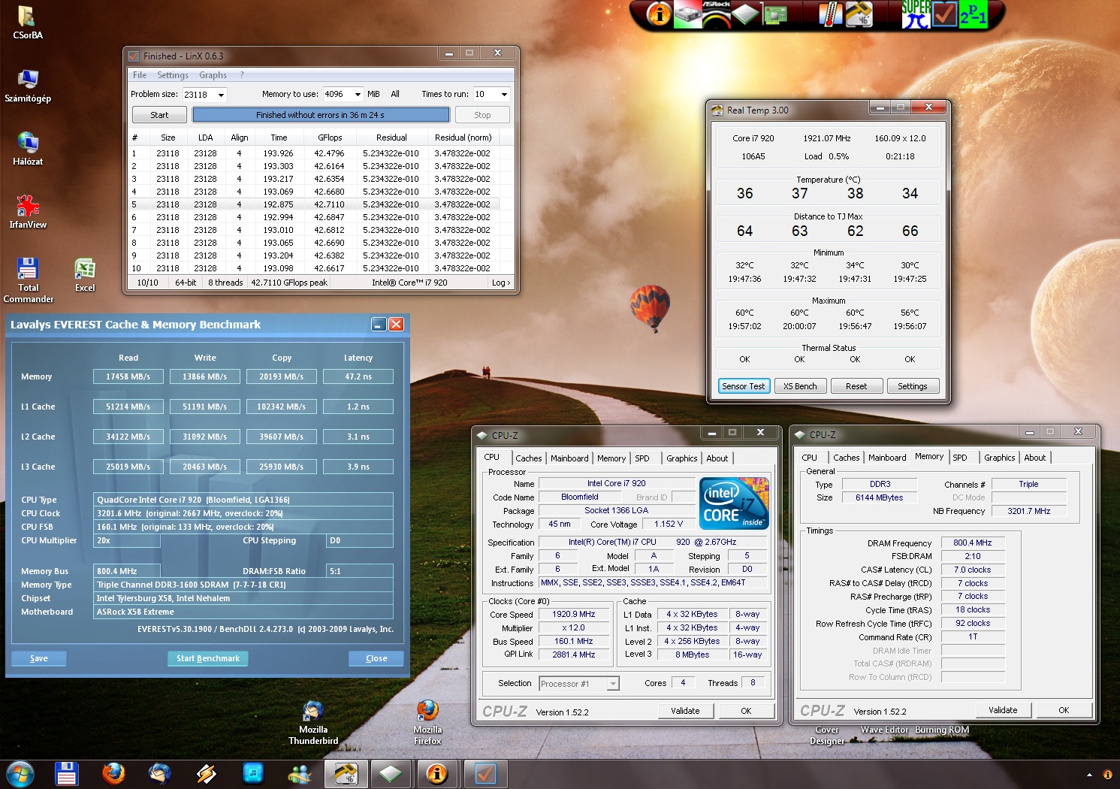Click Save in EVEREST benchmark window

[x=39, y=659]
